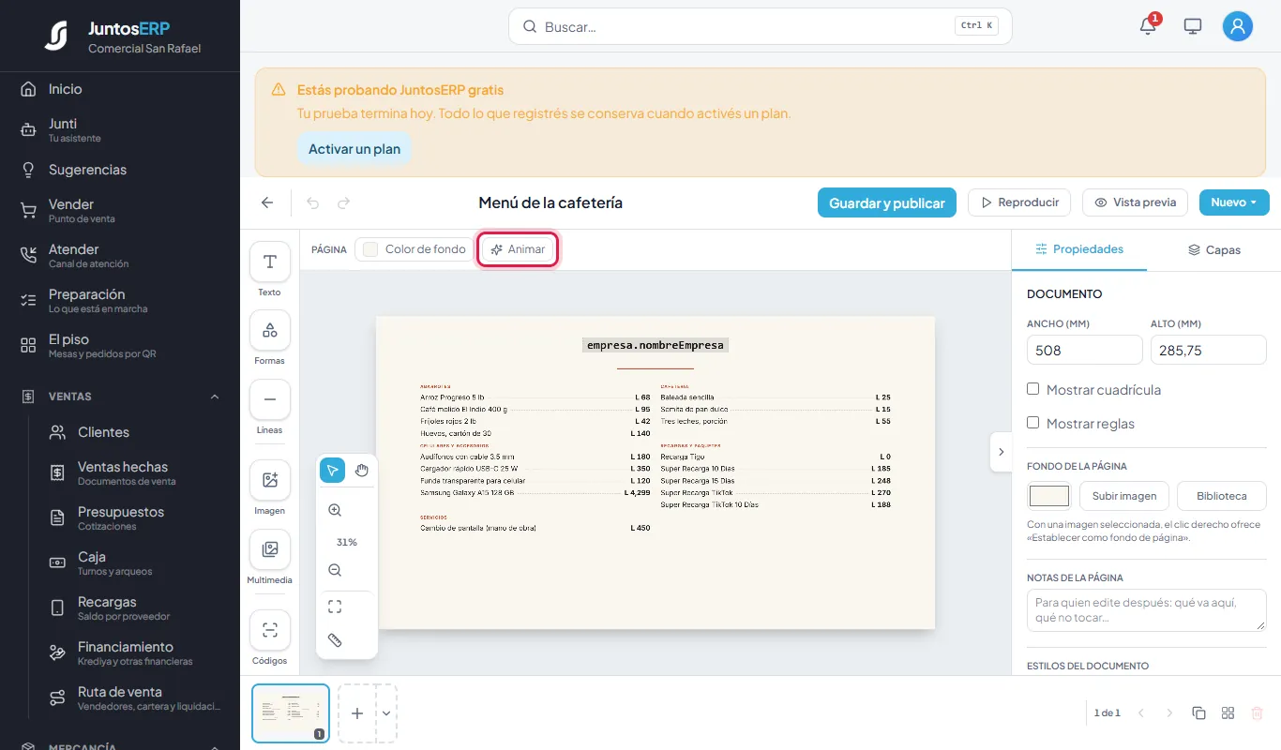Focus the Ancho (mm) input field
This screenshot has height=750, width=1281.
(1085, 350)
